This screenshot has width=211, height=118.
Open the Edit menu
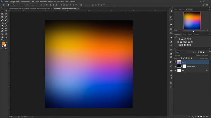[x=15, y=1]
